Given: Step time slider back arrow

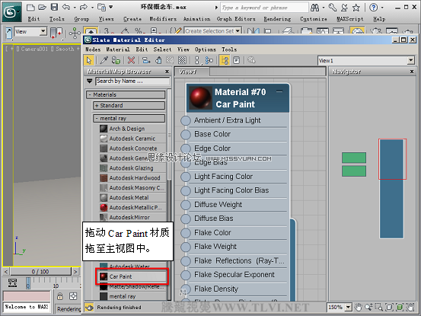Looking at the screenshot, I should click(6, 271).
